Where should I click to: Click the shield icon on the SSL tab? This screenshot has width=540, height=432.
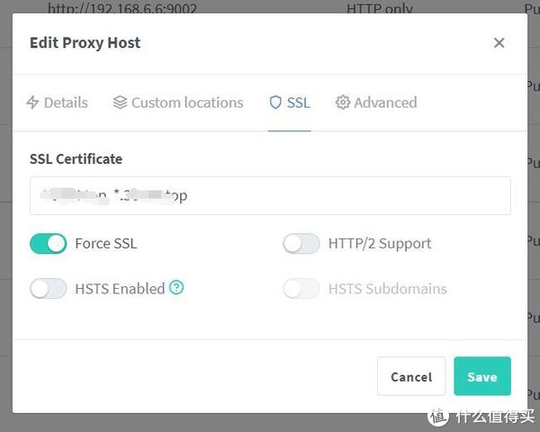pos(275,103)
